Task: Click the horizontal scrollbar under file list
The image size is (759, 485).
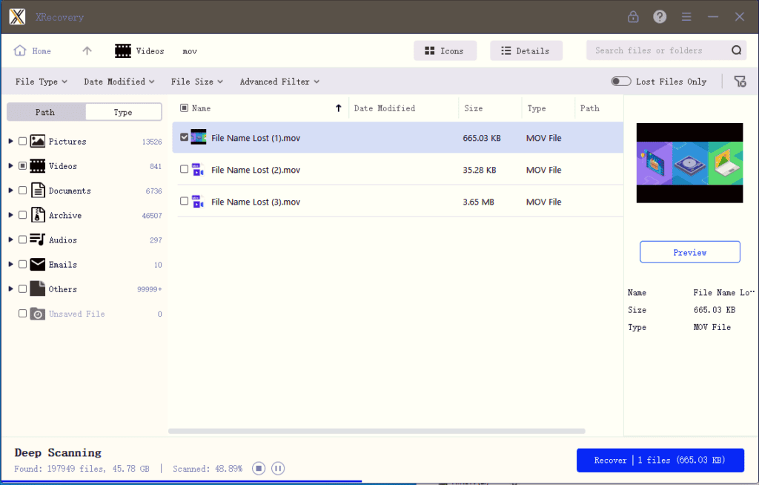Action: [x=377, y=431]
